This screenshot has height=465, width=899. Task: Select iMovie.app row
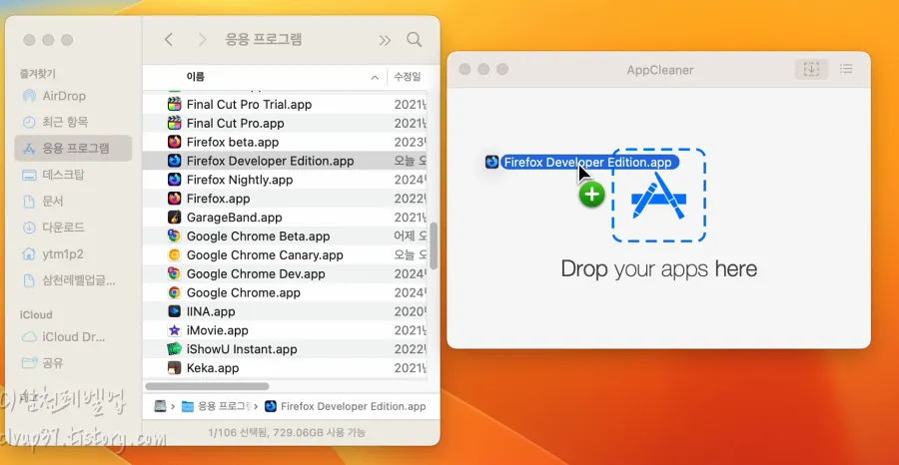pos(285,330)
